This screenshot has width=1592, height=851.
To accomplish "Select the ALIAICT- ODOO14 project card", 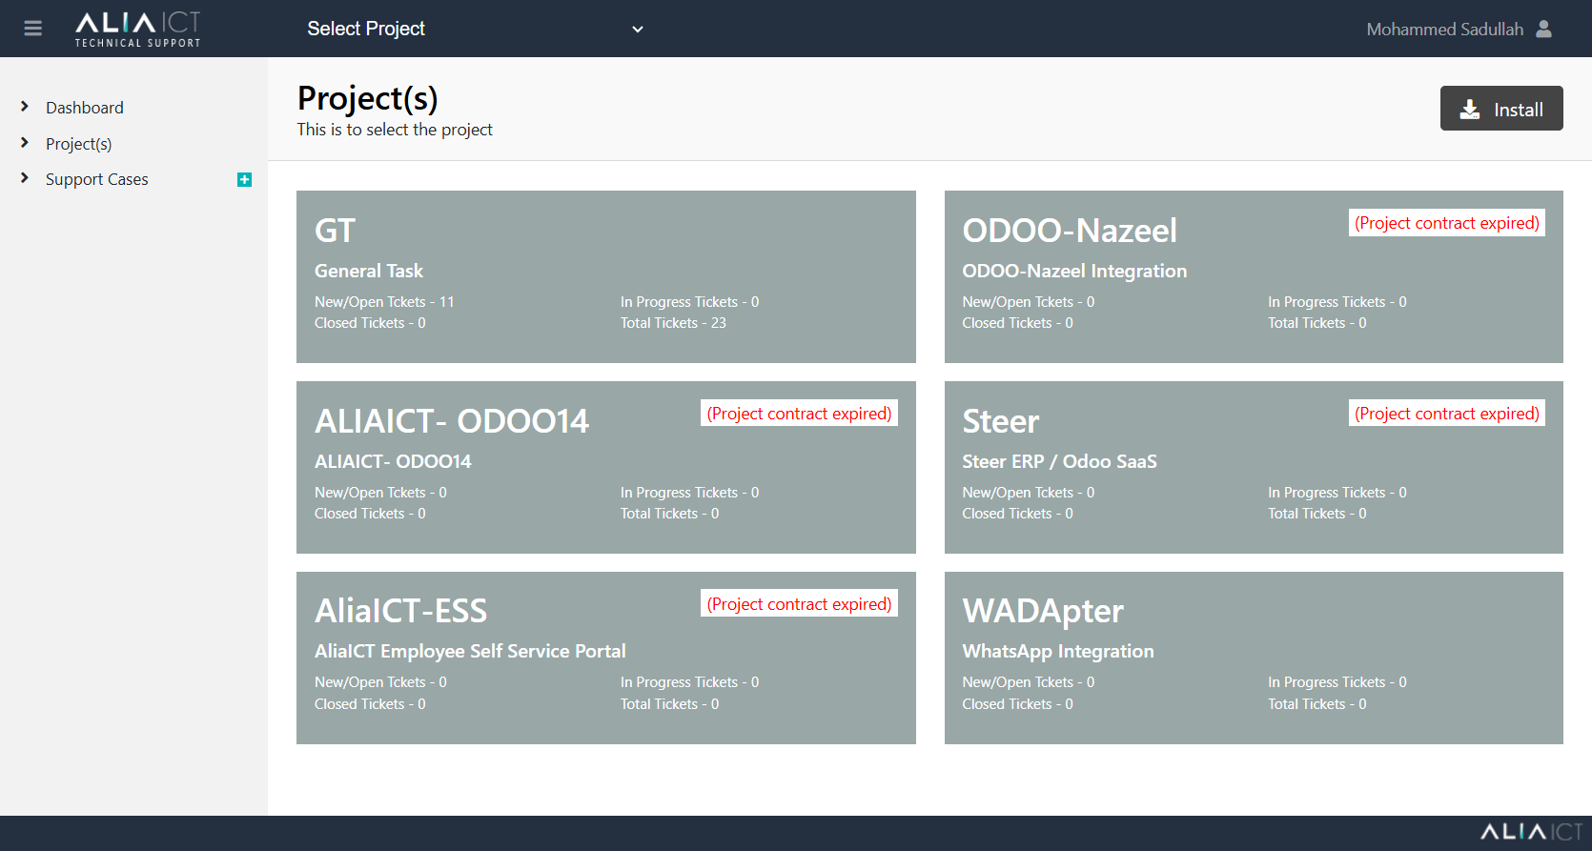I will pos(605,467).
